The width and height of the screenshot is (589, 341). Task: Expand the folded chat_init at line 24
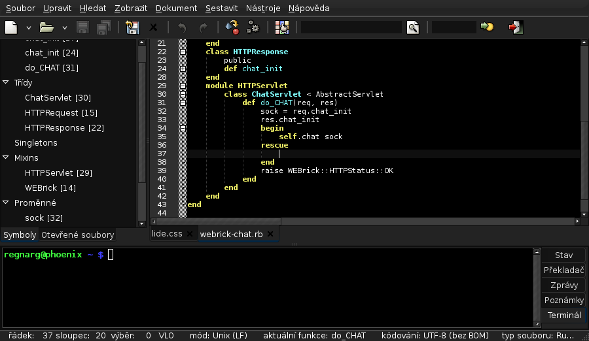click(183, 69)
